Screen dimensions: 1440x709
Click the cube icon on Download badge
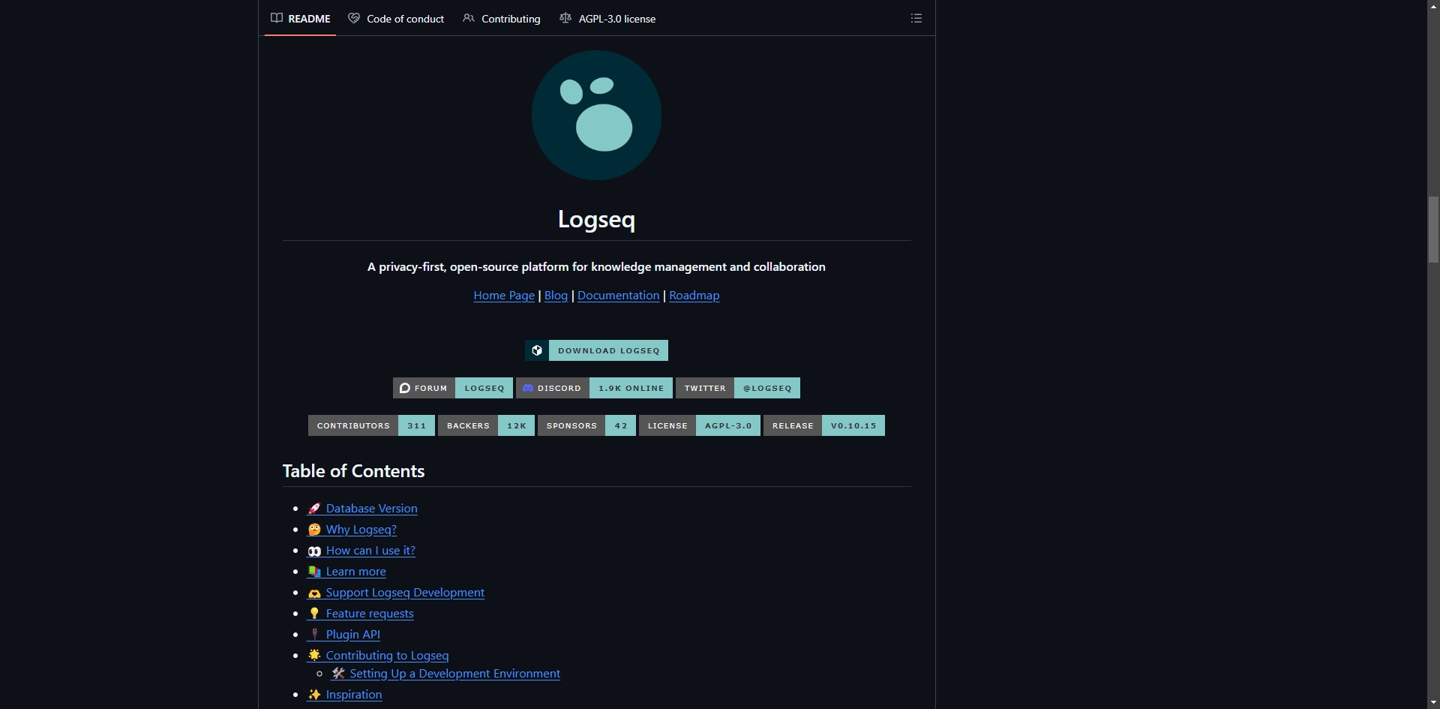click(x=537, y=350)
